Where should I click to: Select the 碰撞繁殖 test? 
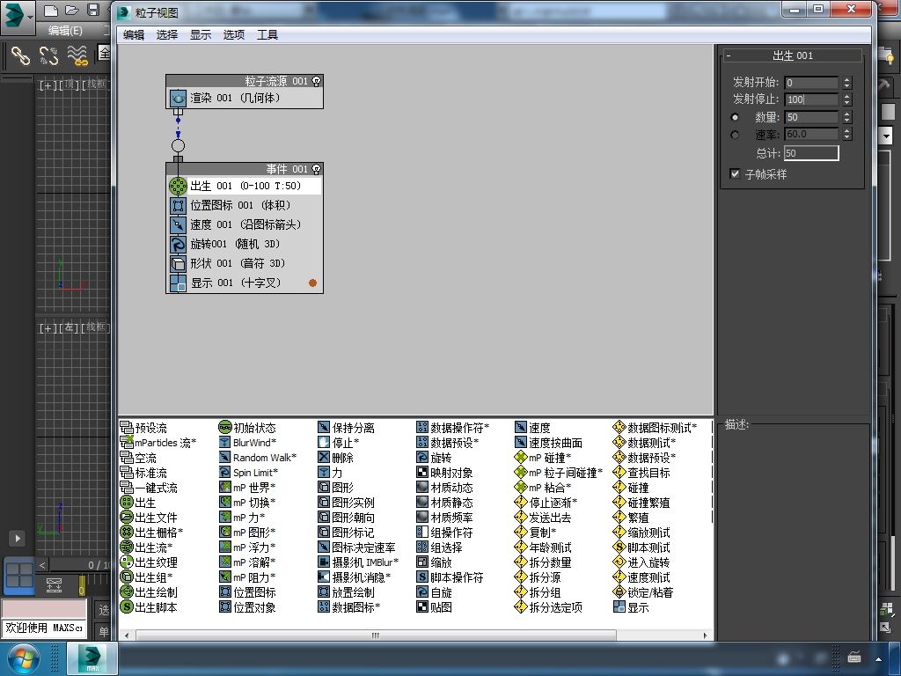point(641,503)
